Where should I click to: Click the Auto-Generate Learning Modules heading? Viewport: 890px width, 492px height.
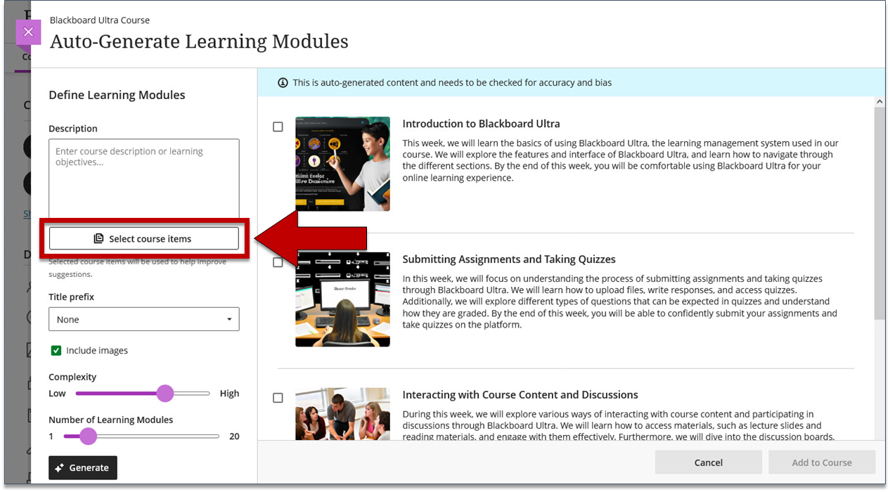pos(199,41)
